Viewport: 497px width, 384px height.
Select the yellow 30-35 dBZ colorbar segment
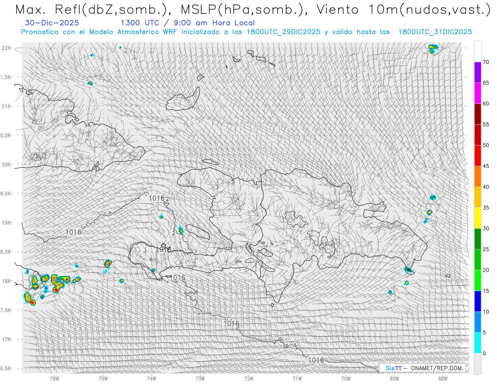point(478,218)
